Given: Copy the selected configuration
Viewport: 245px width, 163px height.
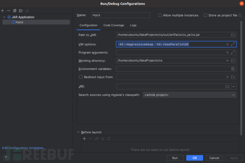Looking at the screenshot, I should [15, 11].
